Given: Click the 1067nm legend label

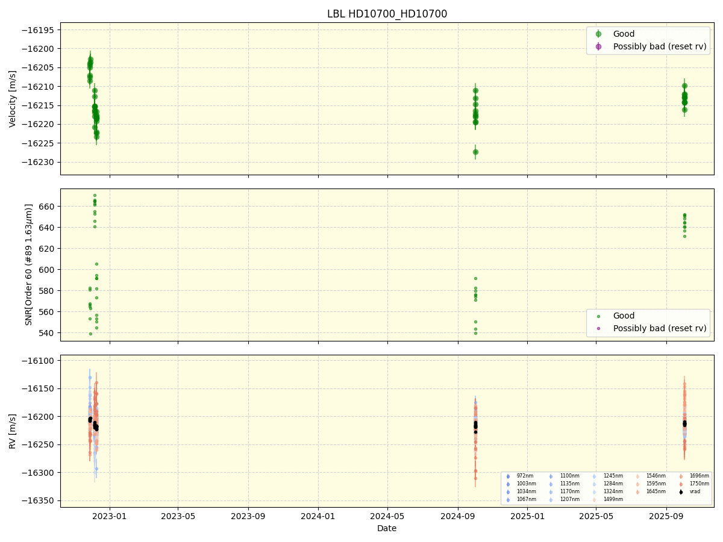Looking at the screenshot, I should click(527, 499).
